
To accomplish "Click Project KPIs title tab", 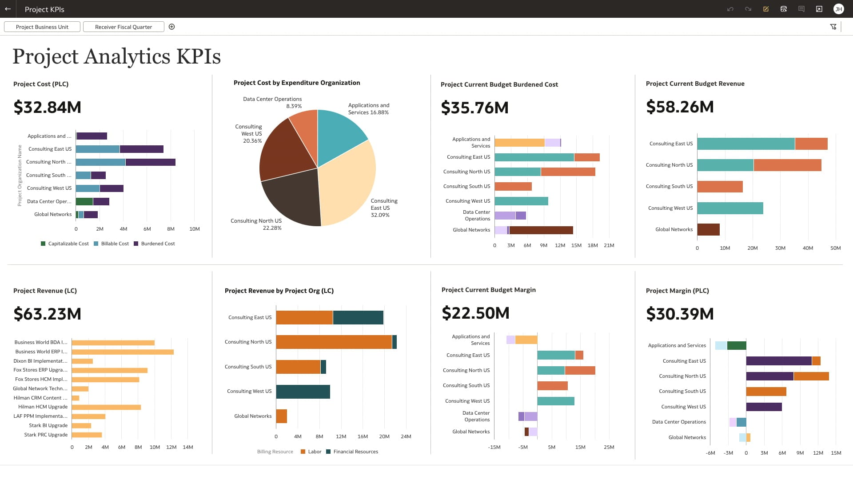I will coord(44,9).
